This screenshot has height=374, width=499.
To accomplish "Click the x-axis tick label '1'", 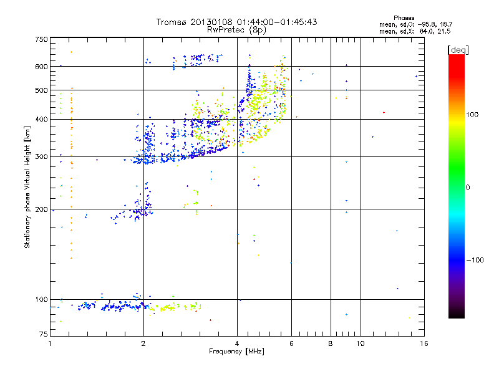I will coord(50,343).
